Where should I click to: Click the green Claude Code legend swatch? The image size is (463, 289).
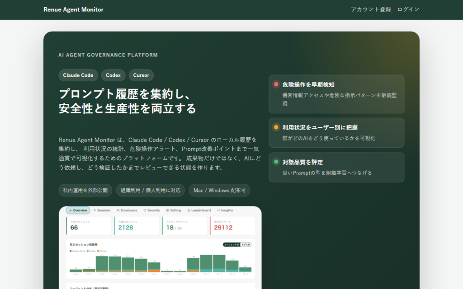point(71,251)
